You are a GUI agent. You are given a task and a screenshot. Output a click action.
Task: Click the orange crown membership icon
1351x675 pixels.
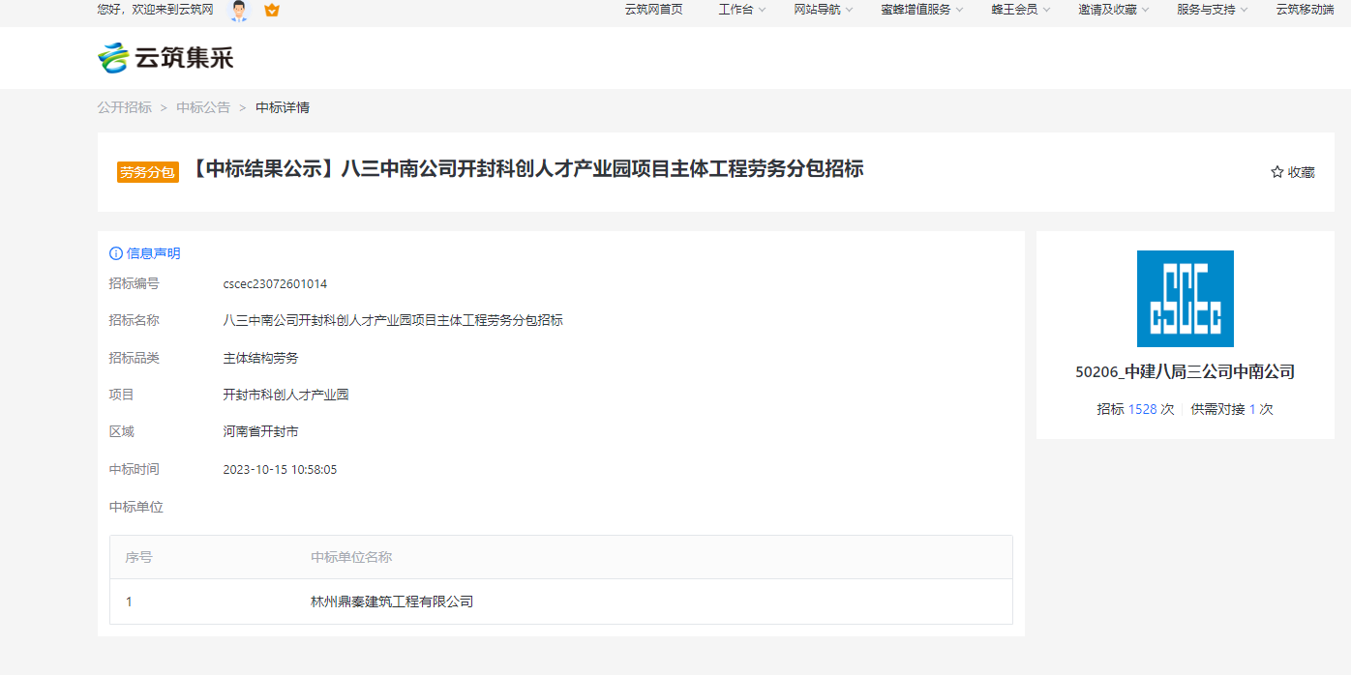(x=272, y=11)
